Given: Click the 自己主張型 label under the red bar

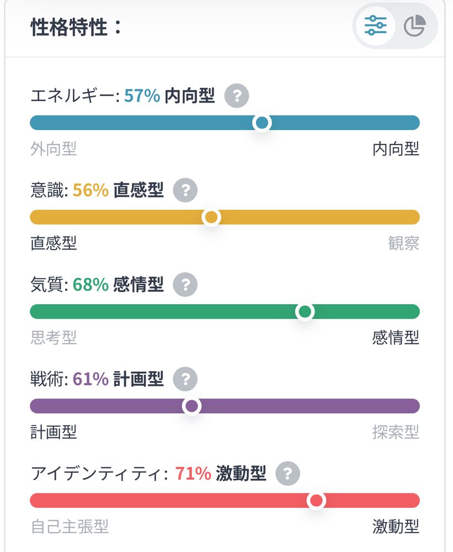Looking at the screenshot, I should click(70, 526).
